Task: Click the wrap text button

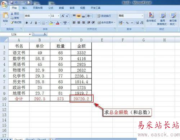Action: point(104,16)
